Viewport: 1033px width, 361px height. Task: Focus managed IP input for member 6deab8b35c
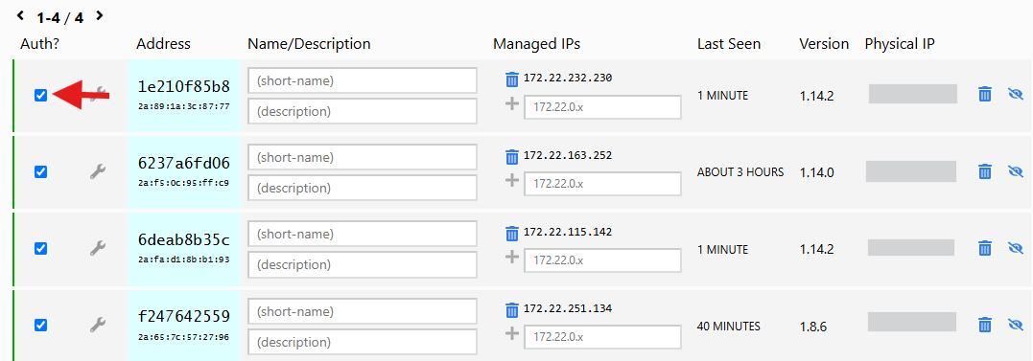point(602,260)
